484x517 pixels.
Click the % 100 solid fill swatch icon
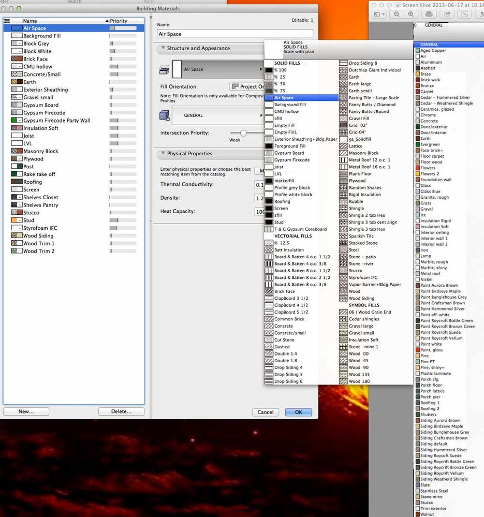(269, 70)
